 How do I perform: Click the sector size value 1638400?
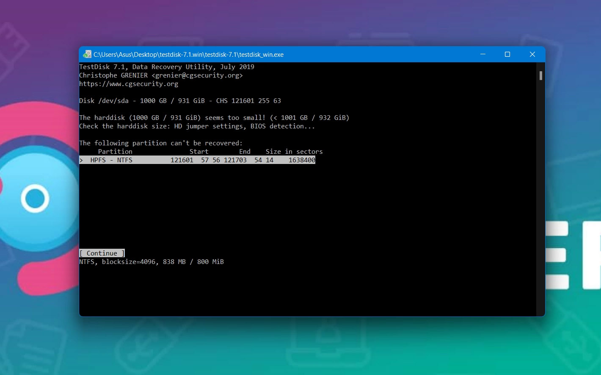pyautogui.click(x=302, y=160)
